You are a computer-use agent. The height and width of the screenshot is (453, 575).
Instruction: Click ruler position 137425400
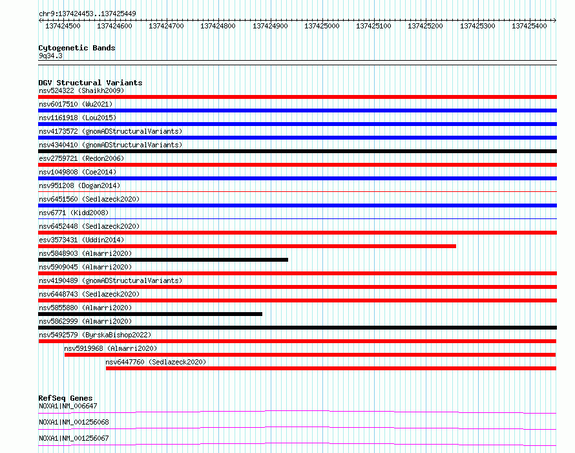pyautogui.click(x=529, y=26)
